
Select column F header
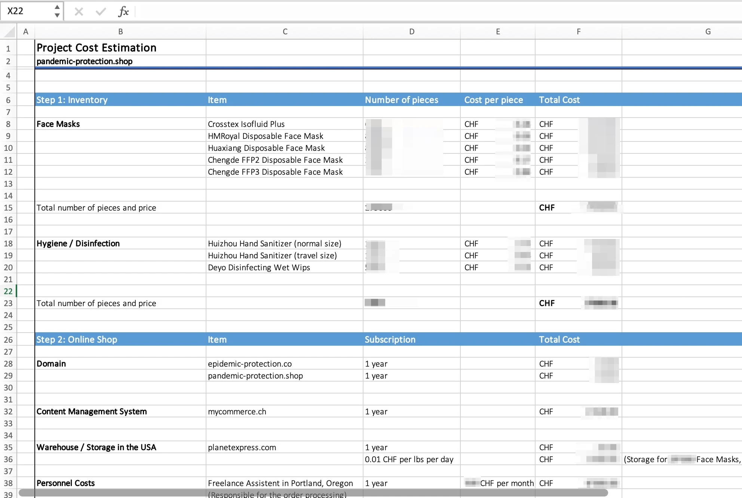coord(579,32)
